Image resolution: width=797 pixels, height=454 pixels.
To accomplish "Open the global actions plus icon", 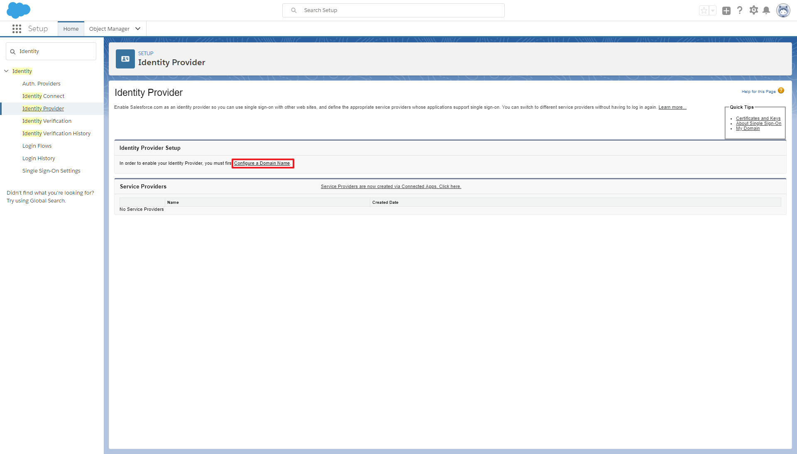I will (726, 10).
